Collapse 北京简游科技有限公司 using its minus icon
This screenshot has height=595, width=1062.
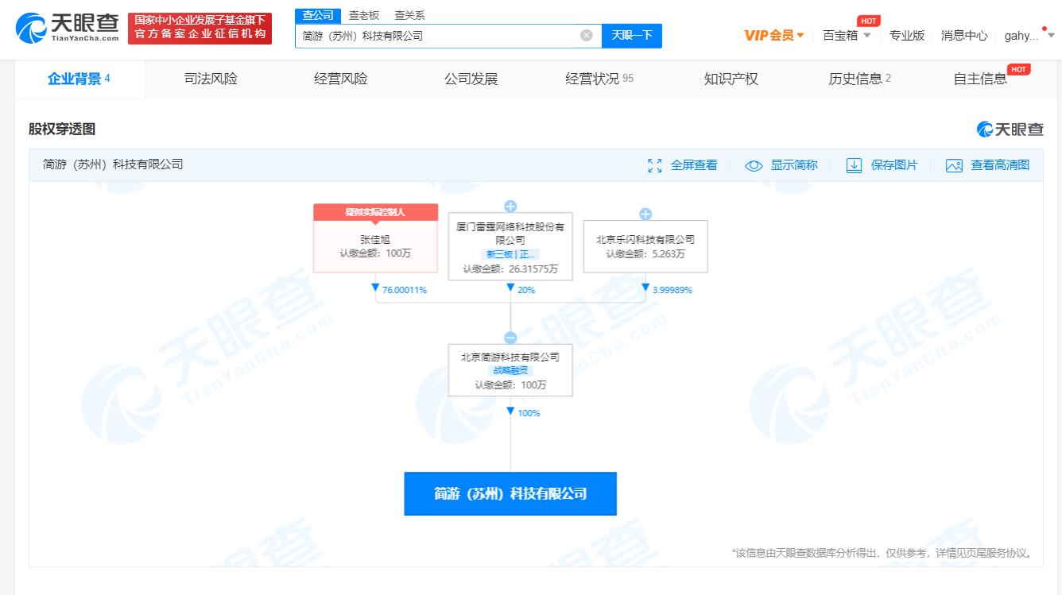(510, 335)
